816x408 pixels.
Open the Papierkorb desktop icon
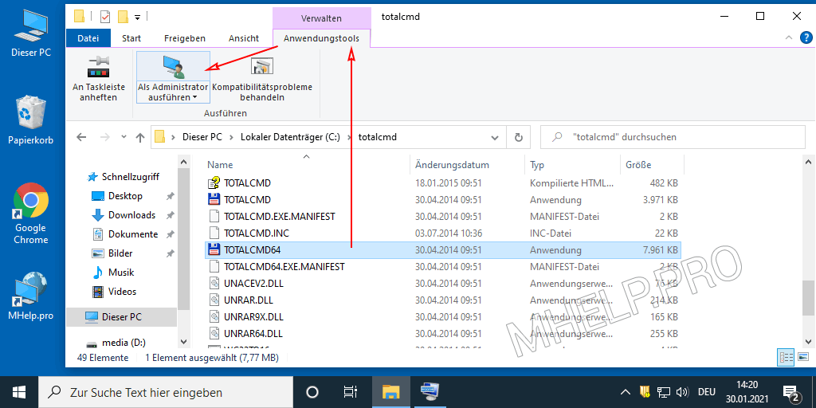[x=31, y=120]
